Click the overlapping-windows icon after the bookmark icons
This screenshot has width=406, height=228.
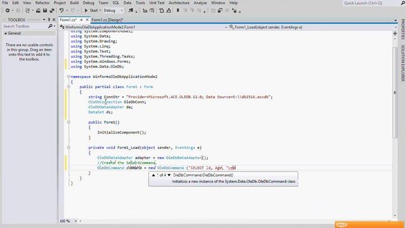click(x=220, y=11)
